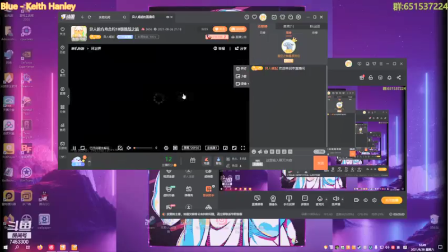This screenshot has height=252, width=448.
Task: Toggle the chat screen-clear switch
Action: point(319,152)
